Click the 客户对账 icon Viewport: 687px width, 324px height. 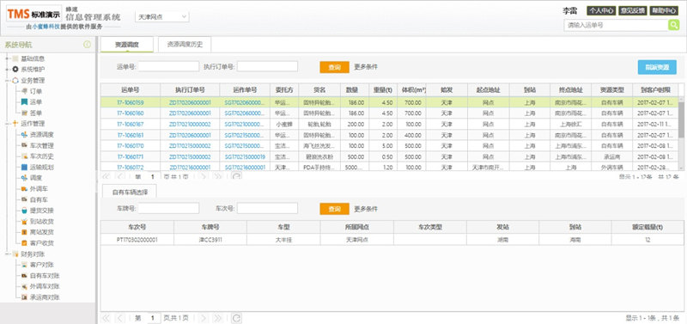point(25,265)
